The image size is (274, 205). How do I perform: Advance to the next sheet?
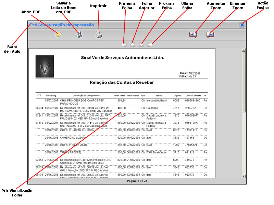point(141,45)
